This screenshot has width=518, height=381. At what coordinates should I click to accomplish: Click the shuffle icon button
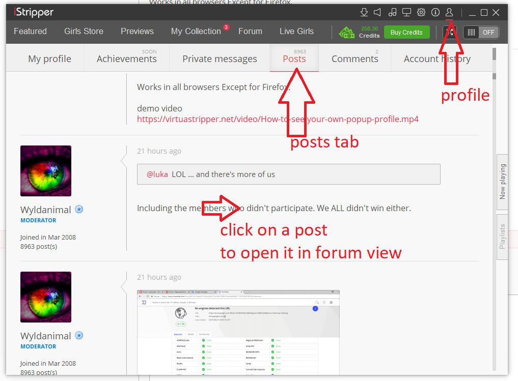pos(449,32)
